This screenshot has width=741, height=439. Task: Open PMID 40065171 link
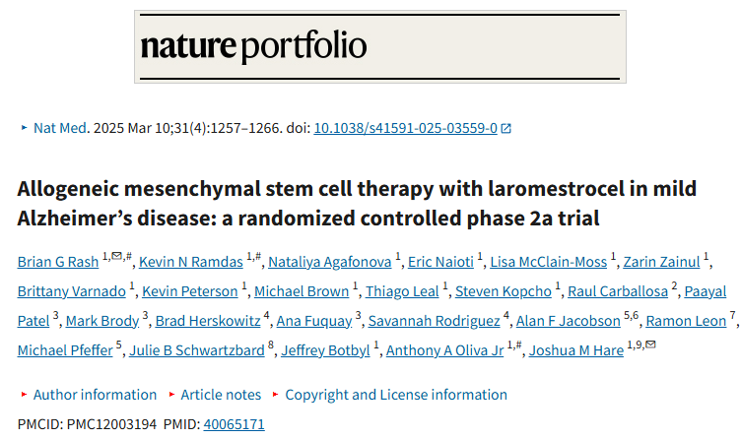[234, 424]
